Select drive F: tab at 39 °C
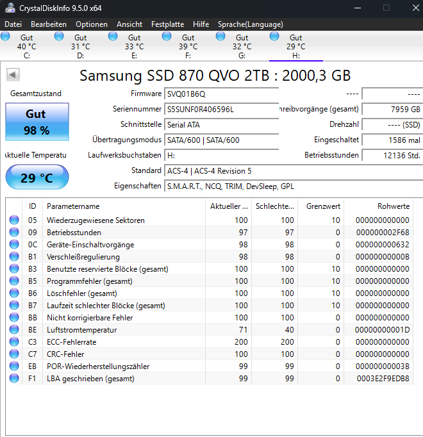The width and height of the screenshot is (423, 437). click(188, 46)
